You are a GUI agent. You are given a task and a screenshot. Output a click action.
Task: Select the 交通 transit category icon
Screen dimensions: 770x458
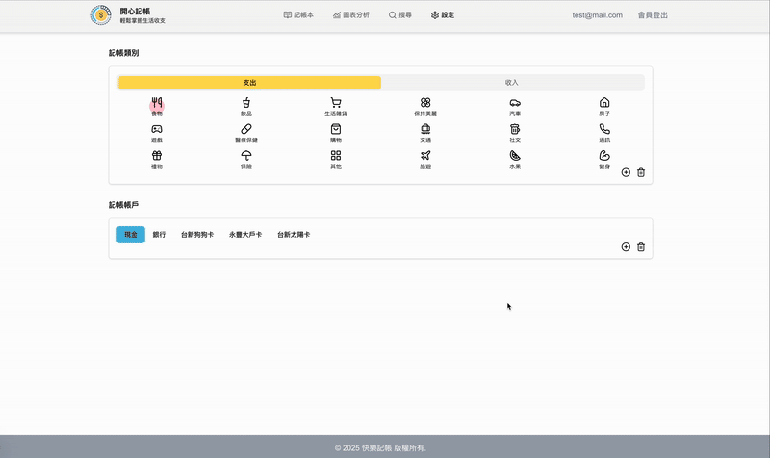(x=425, y=129)
